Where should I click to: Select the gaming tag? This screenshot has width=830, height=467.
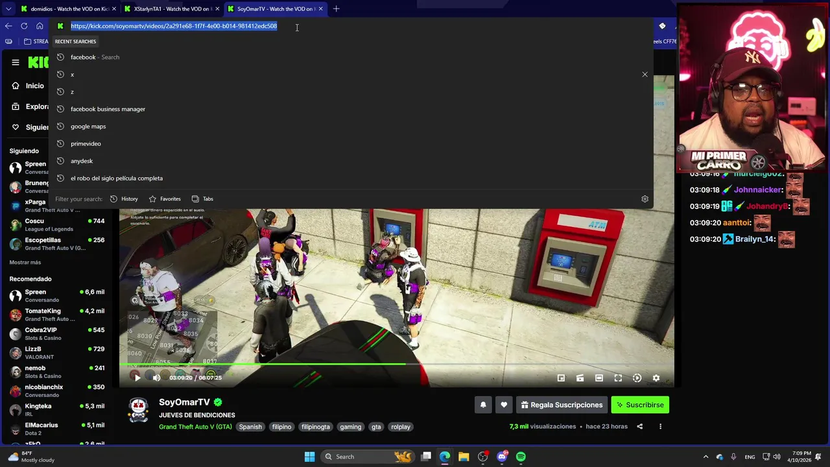(x=350, y=427)
